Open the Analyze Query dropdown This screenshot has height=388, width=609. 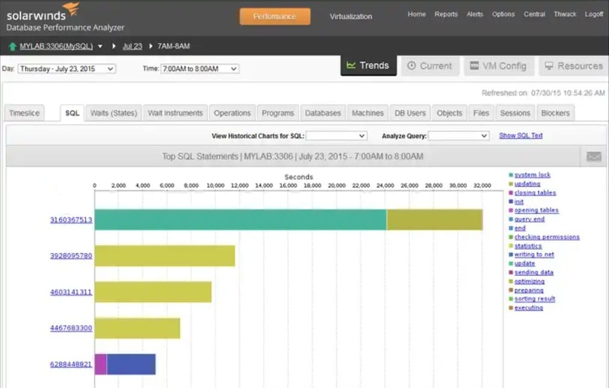click(459, 136)
